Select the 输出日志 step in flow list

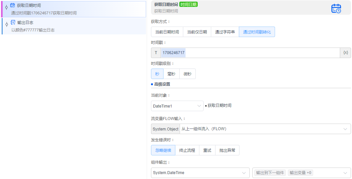(74, 26)
